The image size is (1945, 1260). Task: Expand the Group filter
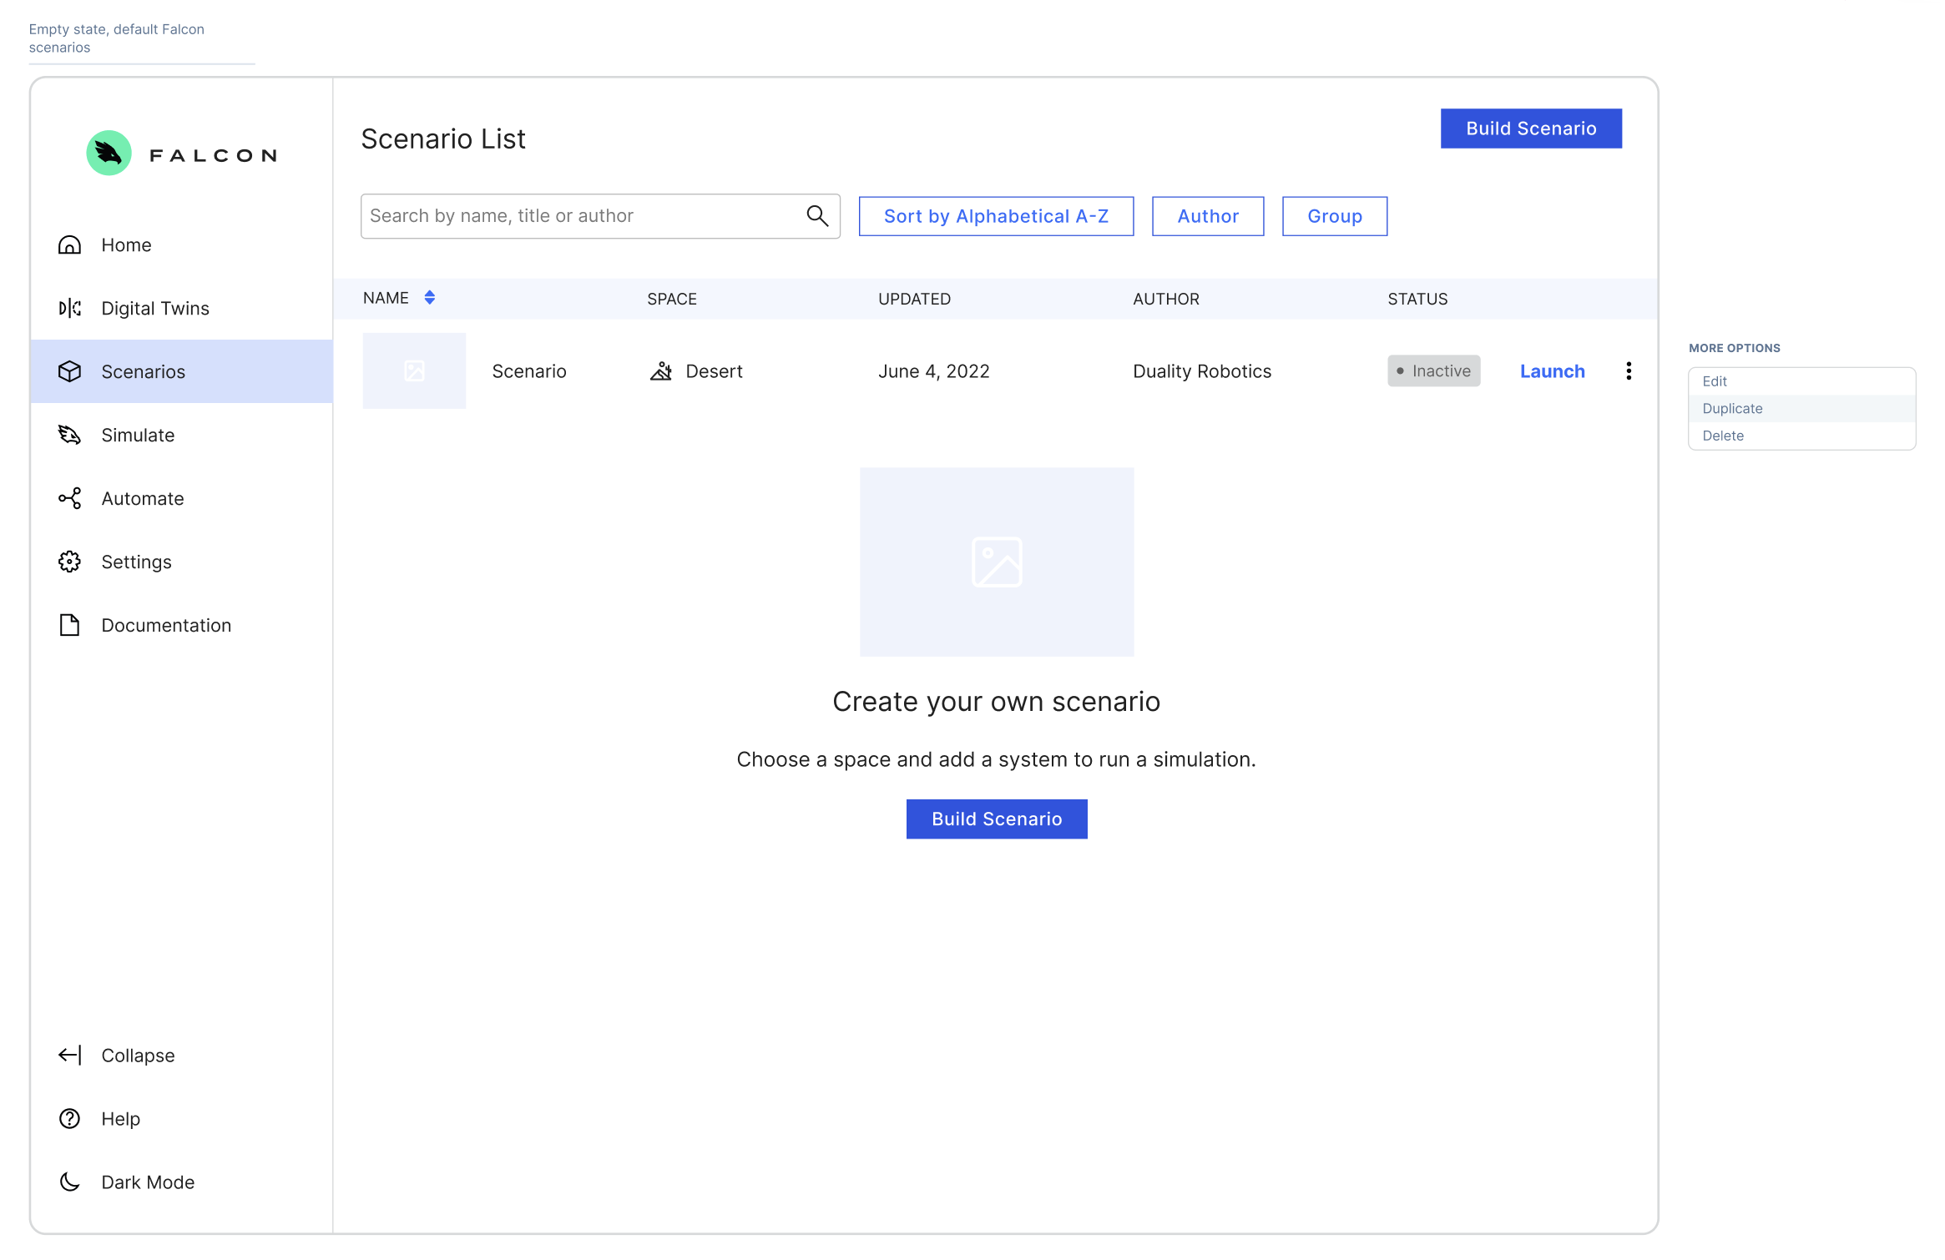[x=1333, y=215]
